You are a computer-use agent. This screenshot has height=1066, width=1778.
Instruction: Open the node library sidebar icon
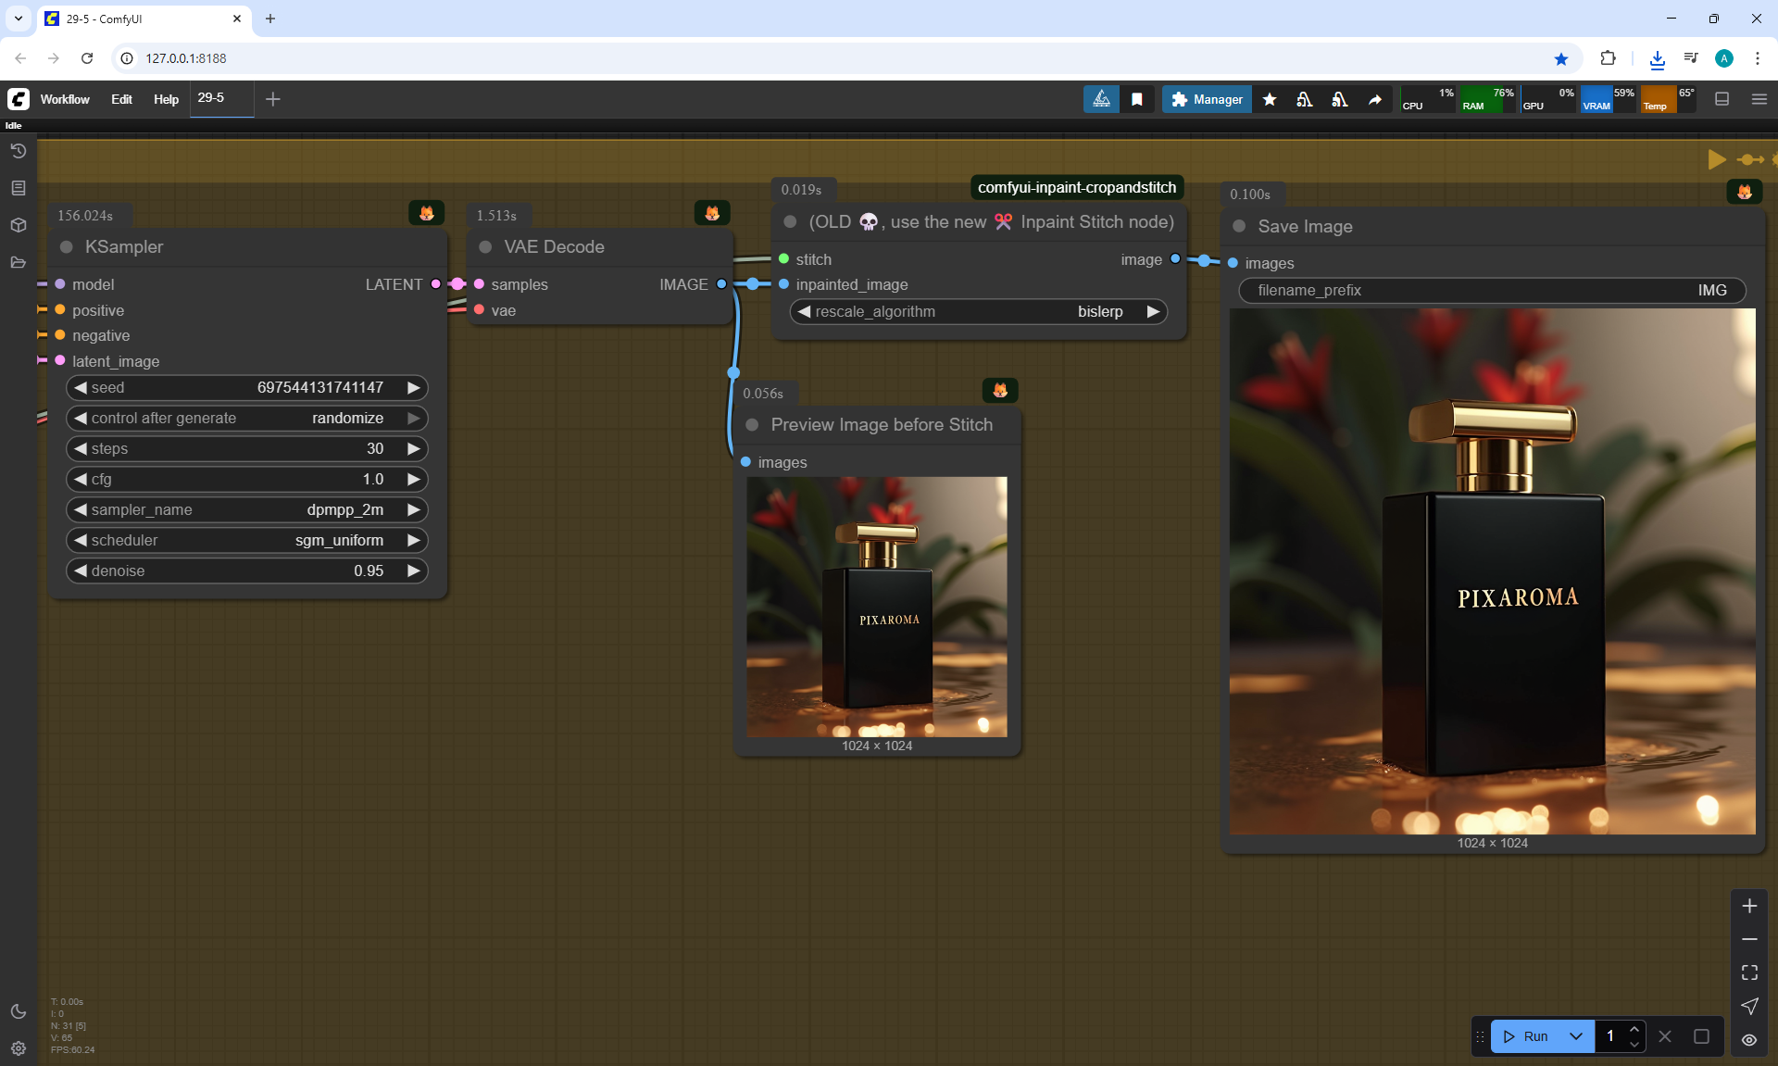click(x=18, y=188)
